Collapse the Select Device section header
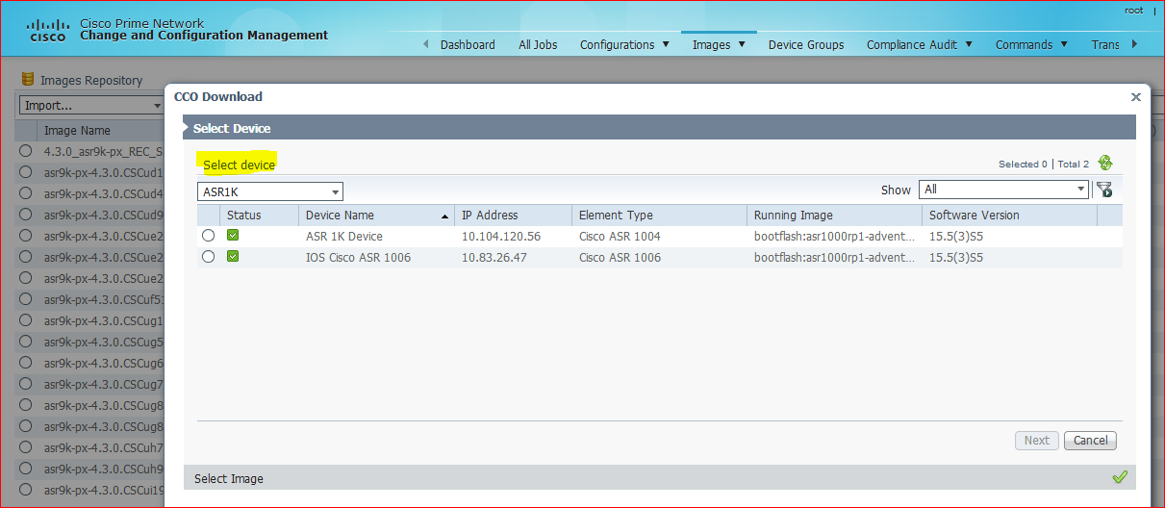Viewport: 1165px width, 508px height. click(x=659, y=128)
